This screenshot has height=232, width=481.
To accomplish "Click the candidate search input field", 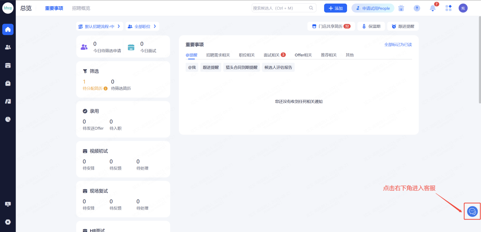I will [280, 8].
